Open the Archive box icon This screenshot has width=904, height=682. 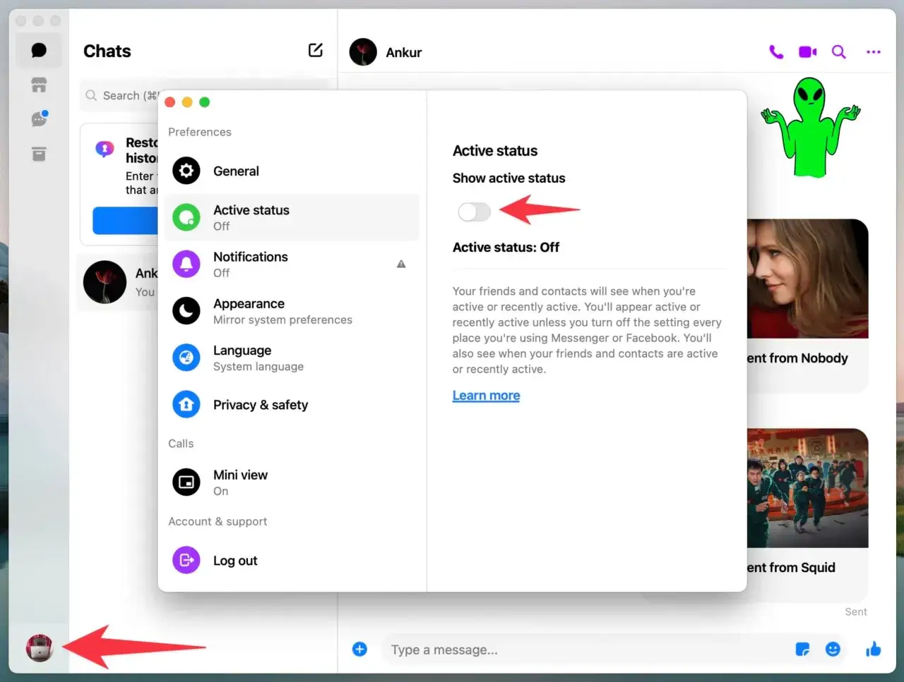39,154
